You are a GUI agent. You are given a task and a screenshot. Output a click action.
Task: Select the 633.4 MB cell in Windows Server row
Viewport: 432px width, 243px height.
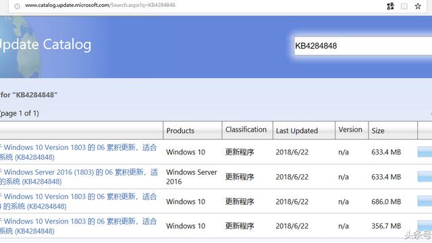(x=386, y=177)
